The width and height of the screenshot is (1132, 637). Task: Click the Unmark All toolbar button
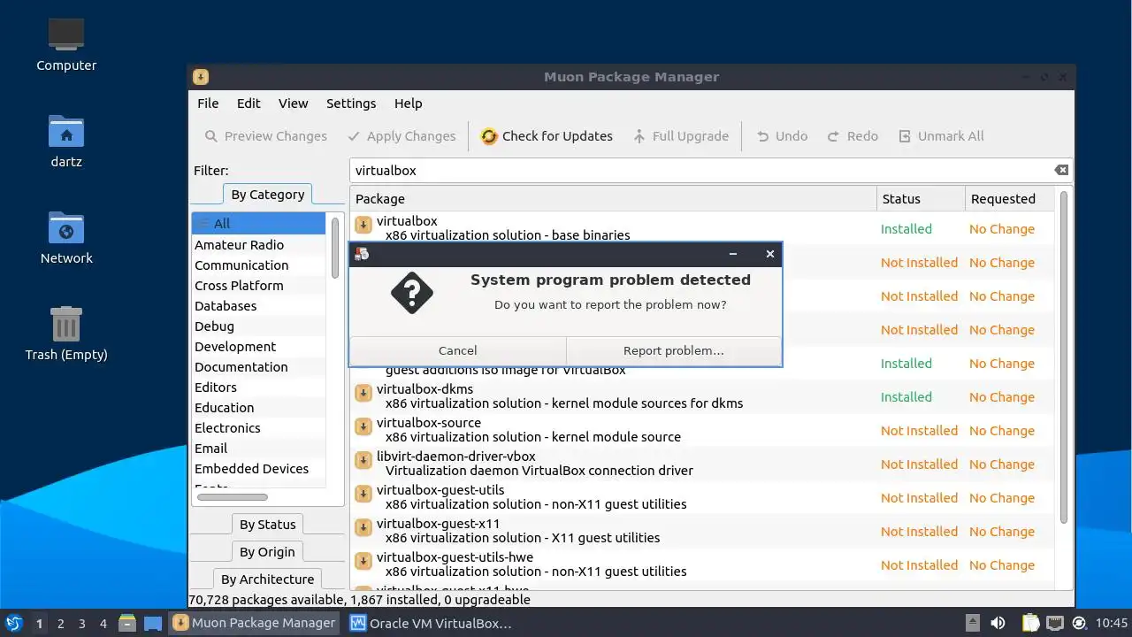point(941,136)
